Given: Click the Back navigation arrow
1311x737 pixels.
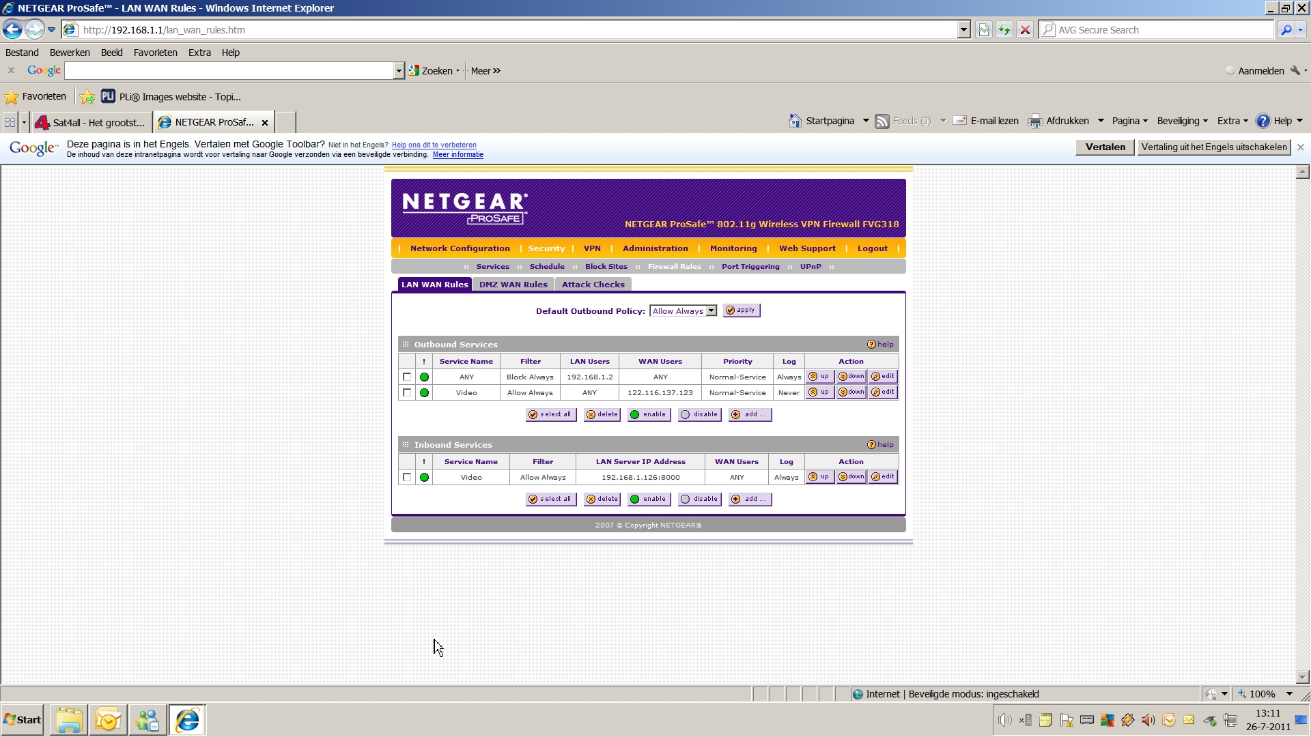Looking at the screenshot, I should click(12, 29).
